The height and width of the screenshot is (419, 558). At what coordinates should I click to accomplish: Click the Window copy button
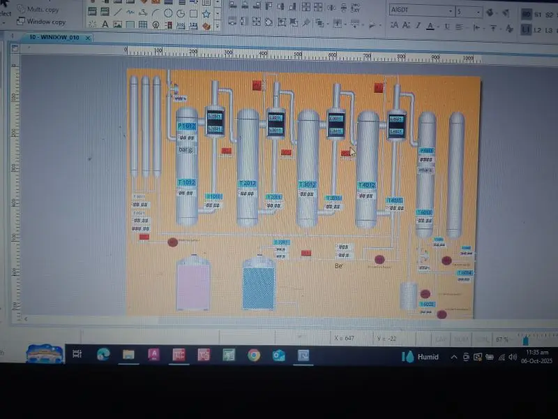pos(42,22)
